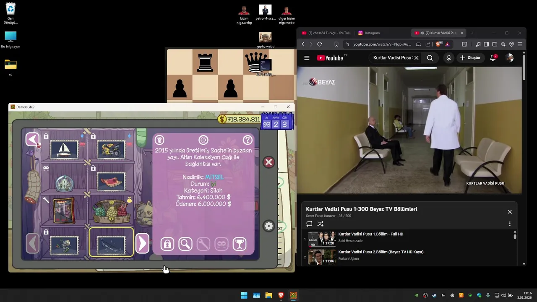The height and width of the screenshot is (302, 537).
Task: Select the dragon eggs chest item
Action: (x=111, y=211)
